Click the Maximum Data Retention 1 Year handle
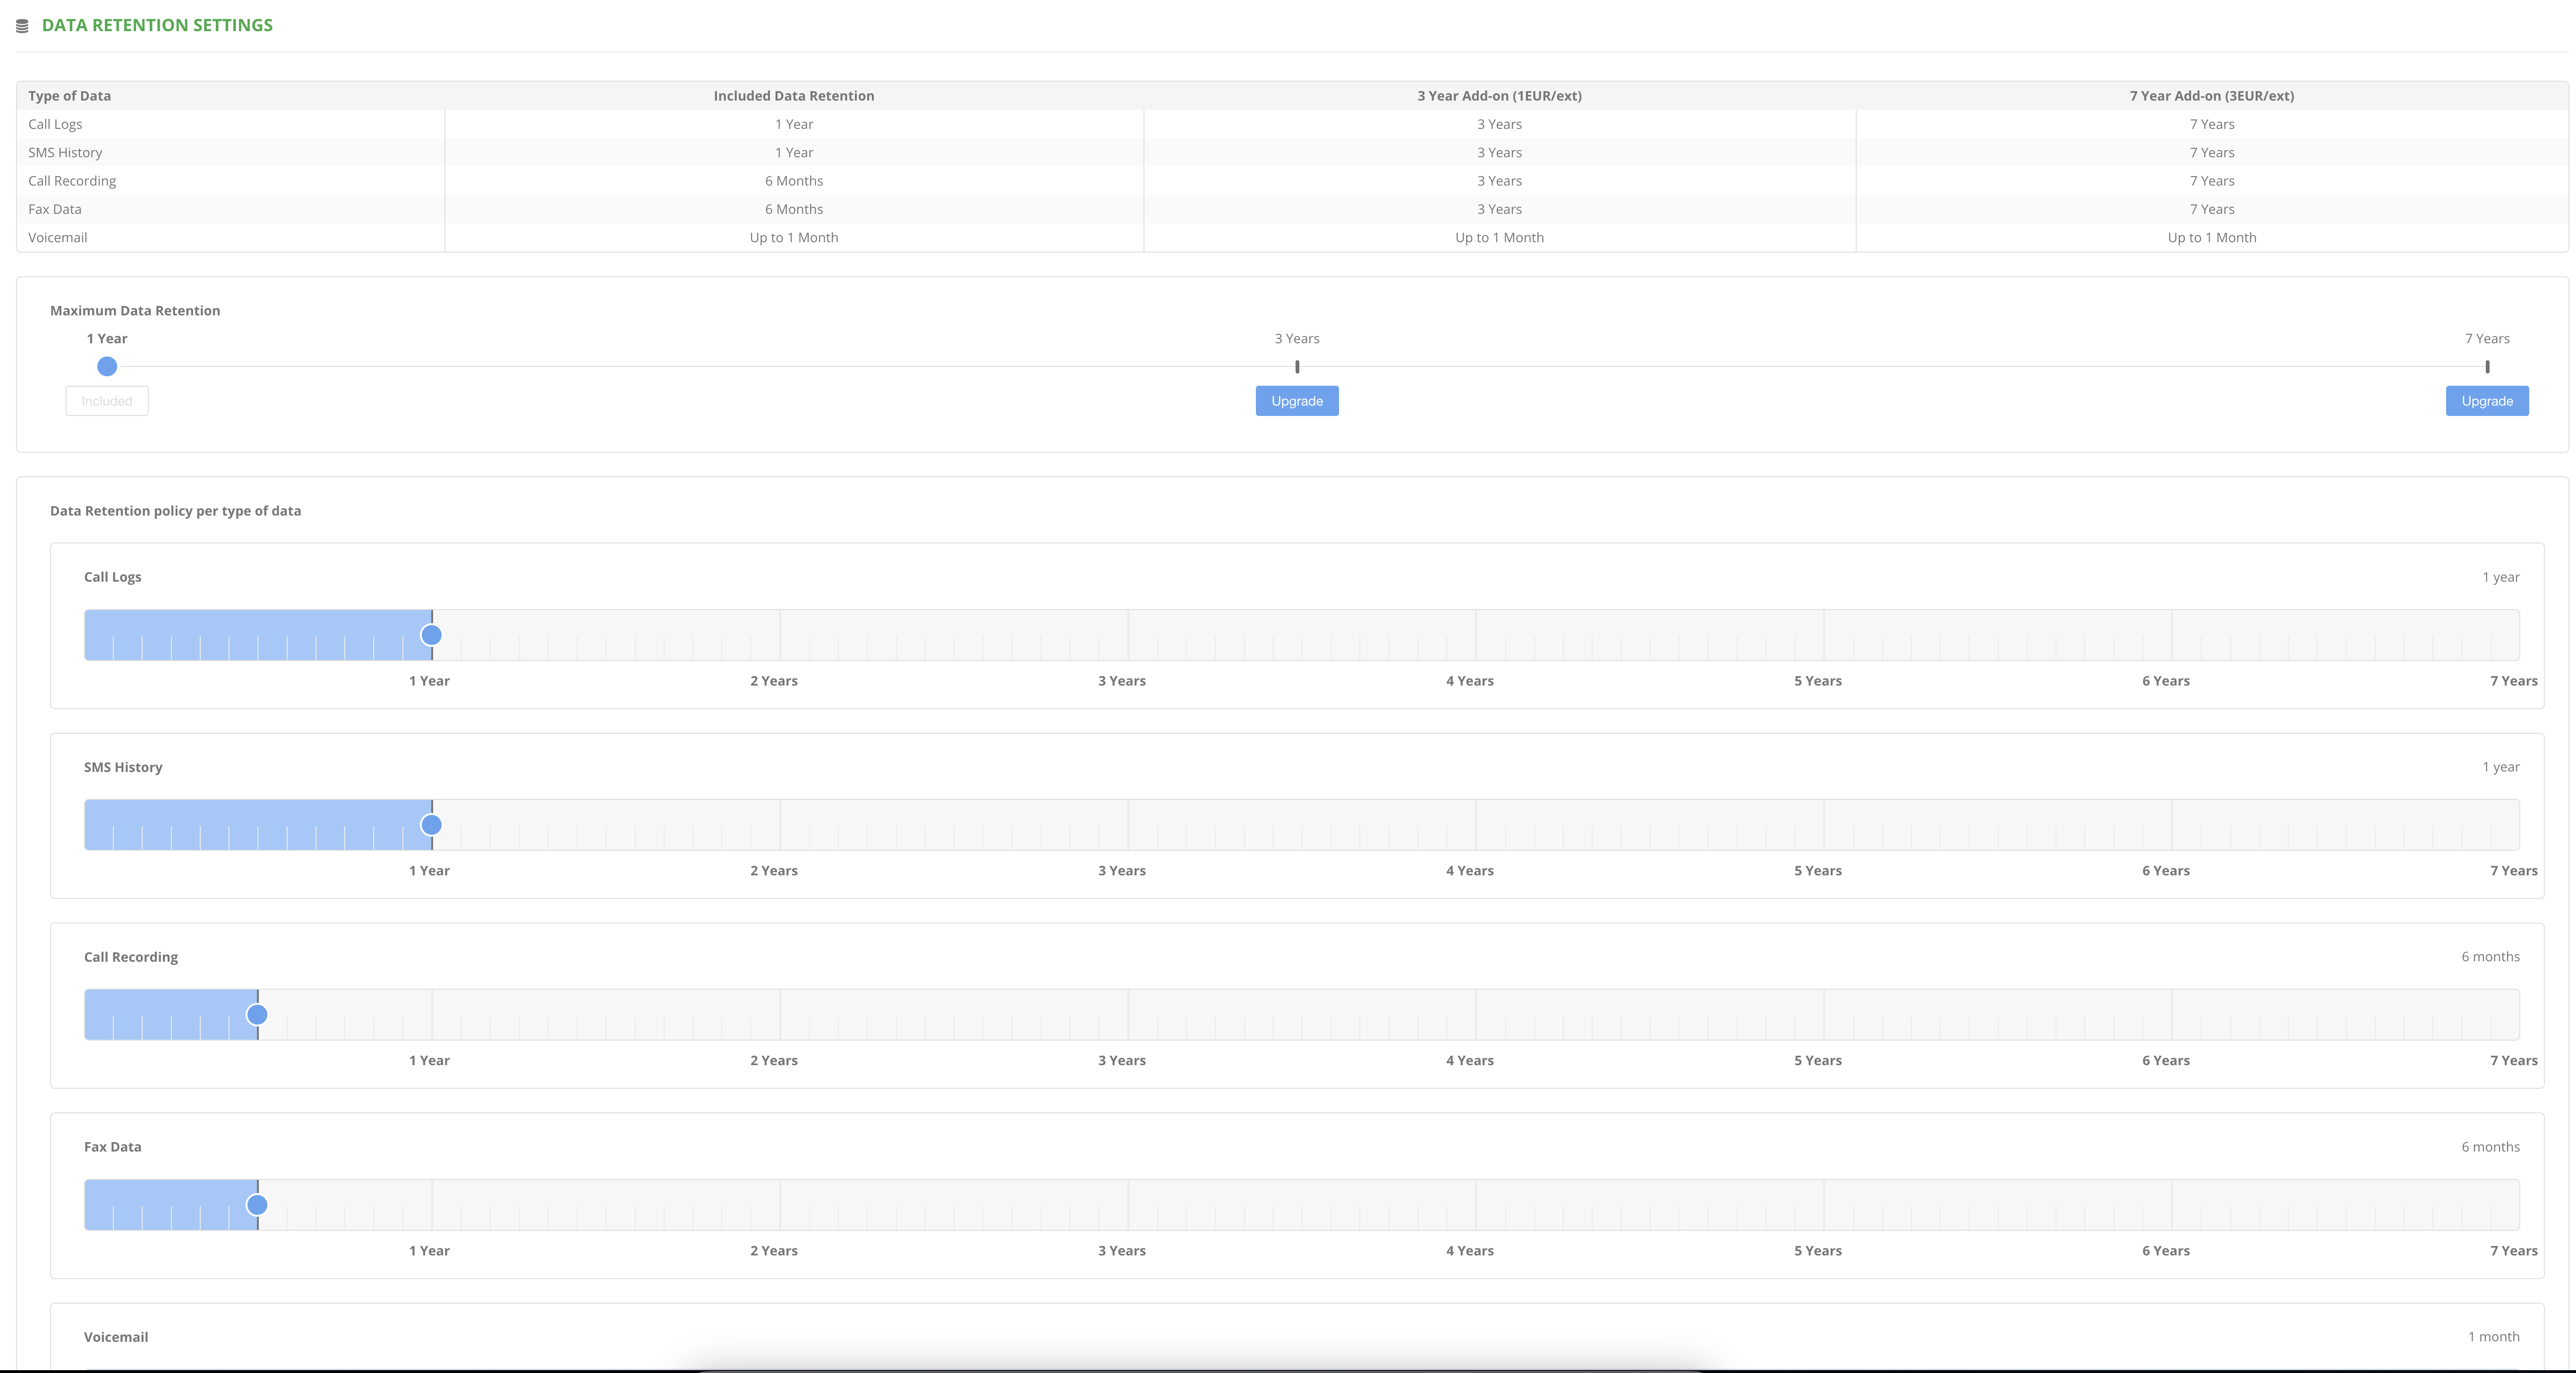This screenshot has width=2576, height=1373. click(x=107, y=367)
